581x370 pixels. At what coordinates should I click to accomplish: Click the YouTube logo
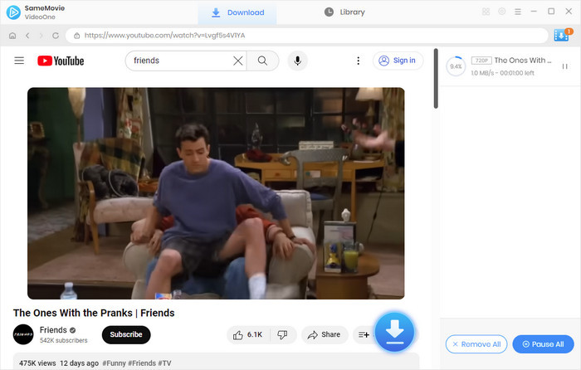point(61,61)
